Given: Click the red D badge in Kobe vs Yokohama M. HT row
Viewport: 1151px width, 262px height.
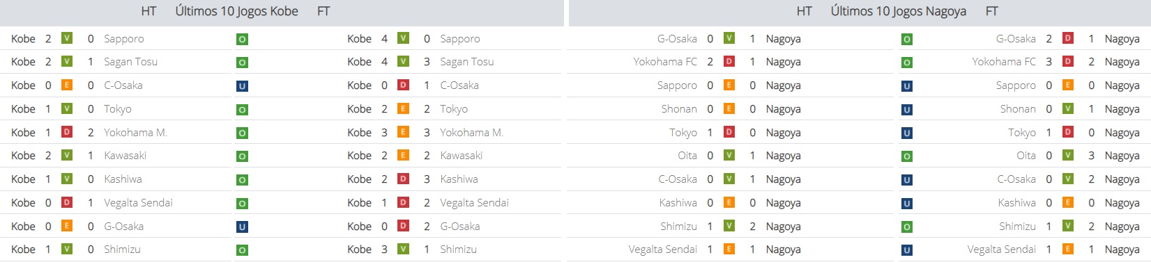Looking at the screenshot, I should [x=67, y=132].
